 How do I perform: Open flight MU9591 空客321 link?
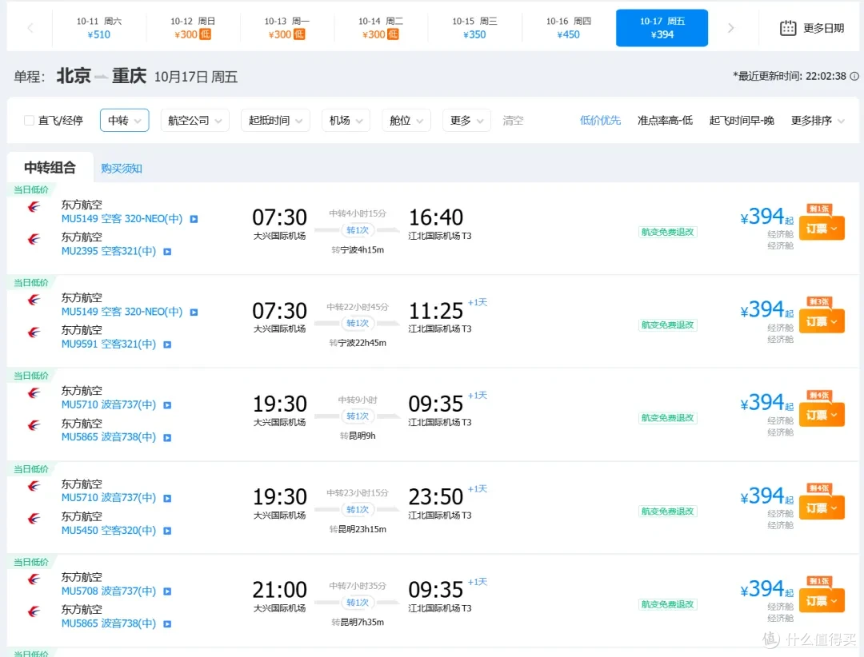(x=109, y=344)
